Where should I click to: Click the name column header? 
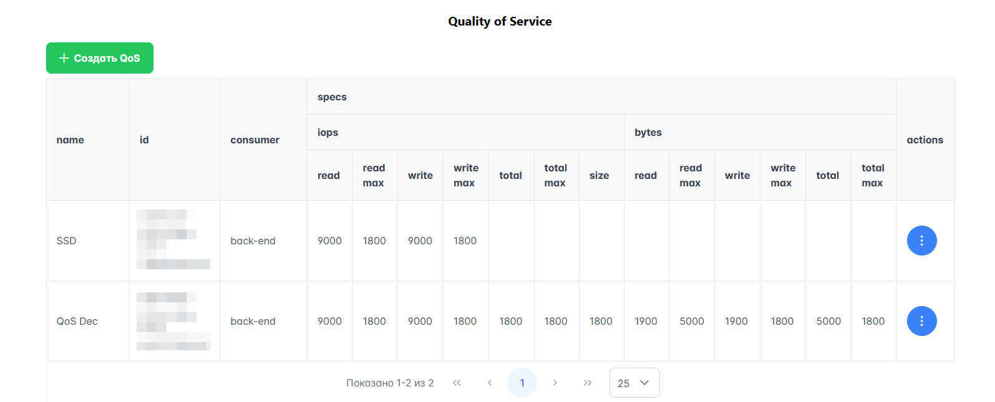(x=70, y=140)
